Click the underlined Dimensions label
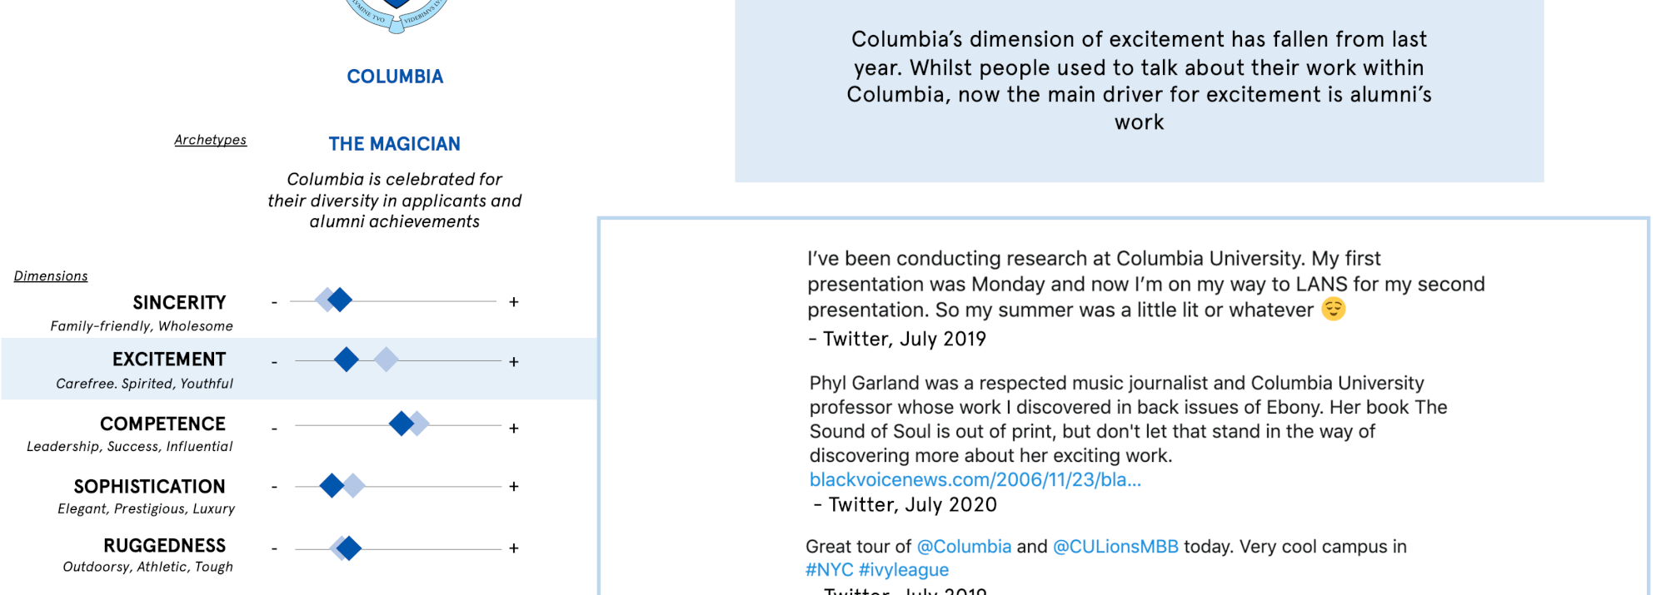 point(51,276)
